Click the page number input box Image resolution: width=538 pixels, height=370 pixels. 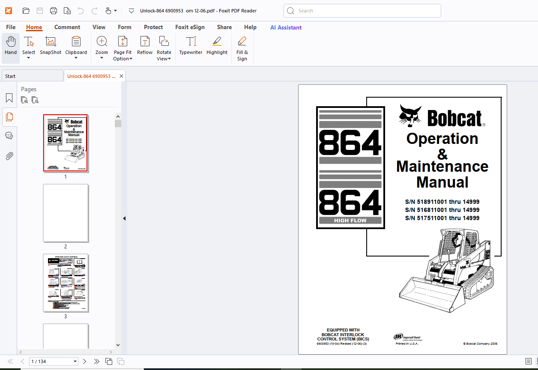[51, 361]
